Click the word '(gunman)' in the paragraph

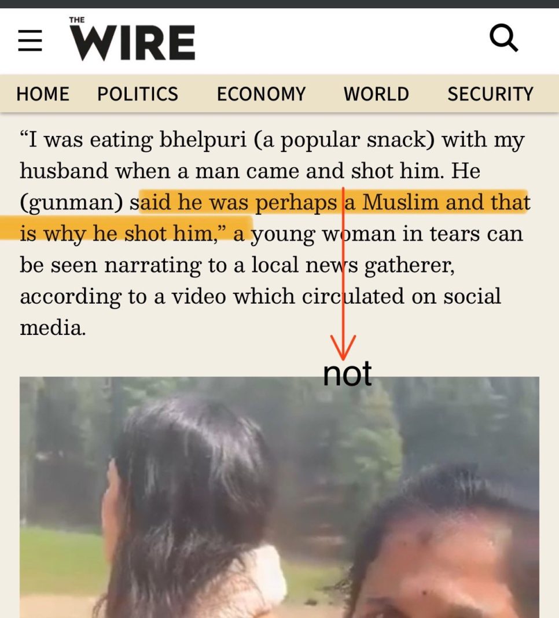pos(72,203)
